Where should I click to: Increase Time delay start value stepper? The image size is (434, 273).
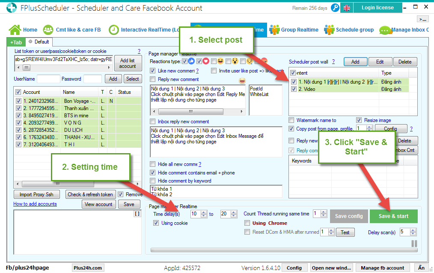tap(204, 212)
